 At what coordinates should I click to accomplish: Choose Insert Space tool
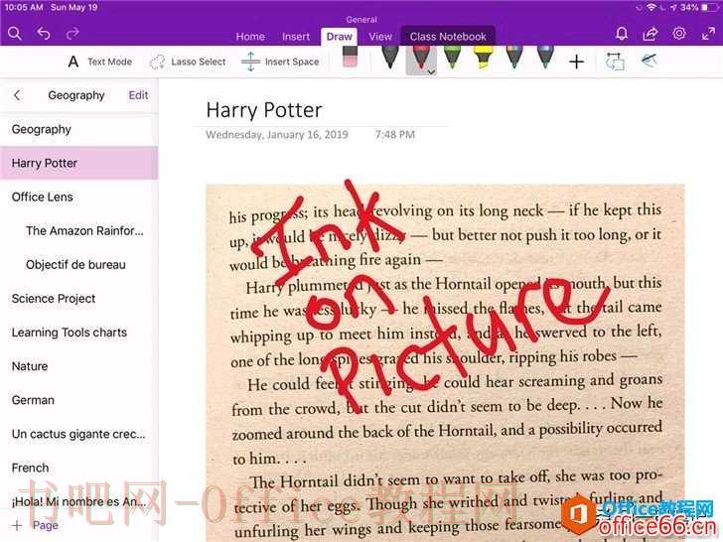pyautogui.click(x=280, y=62)
